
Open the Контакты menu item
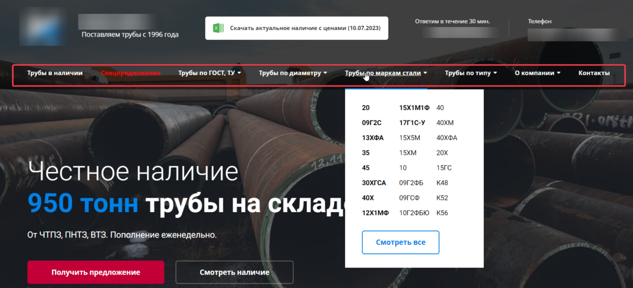[594, 73]
